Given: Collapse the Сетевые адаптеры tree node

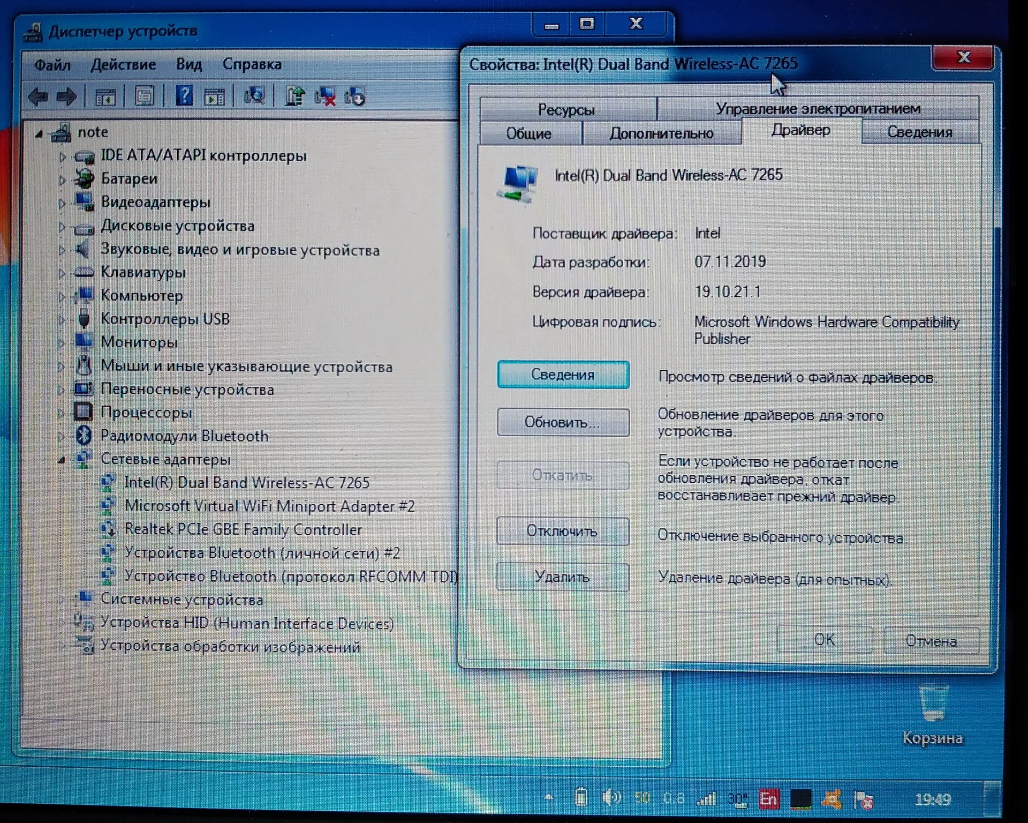Looking at the screenshot, I should [62, 460].
